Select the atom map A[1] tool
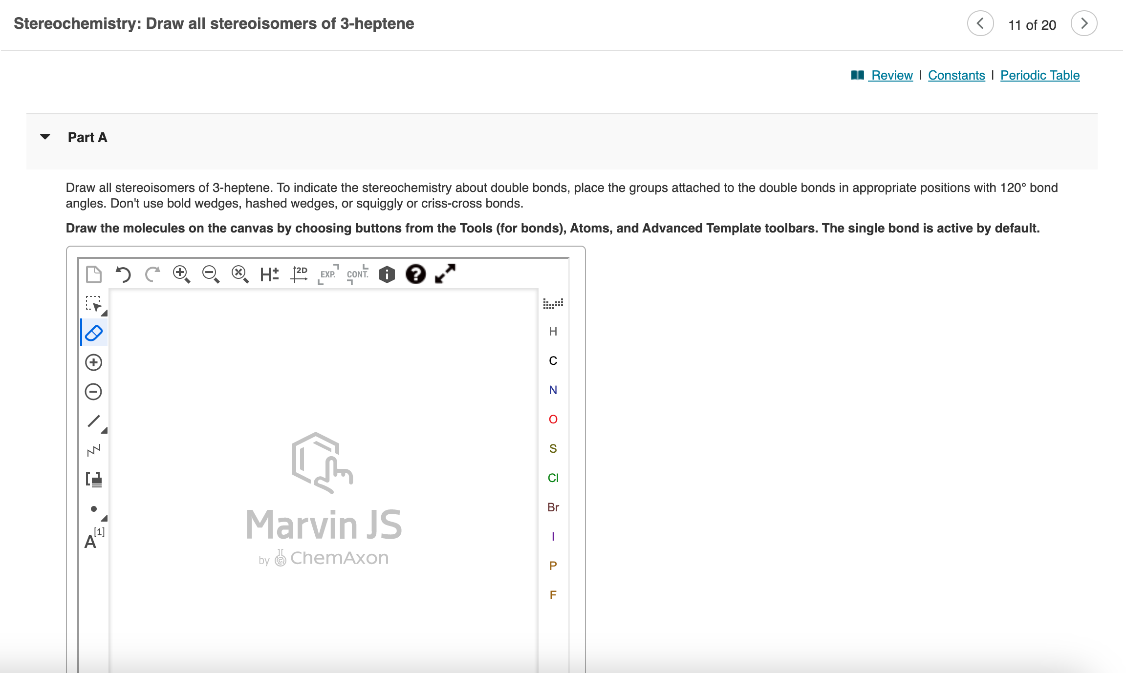The width and height of the screenshot is (1126, 673). (x=94, y=539)
